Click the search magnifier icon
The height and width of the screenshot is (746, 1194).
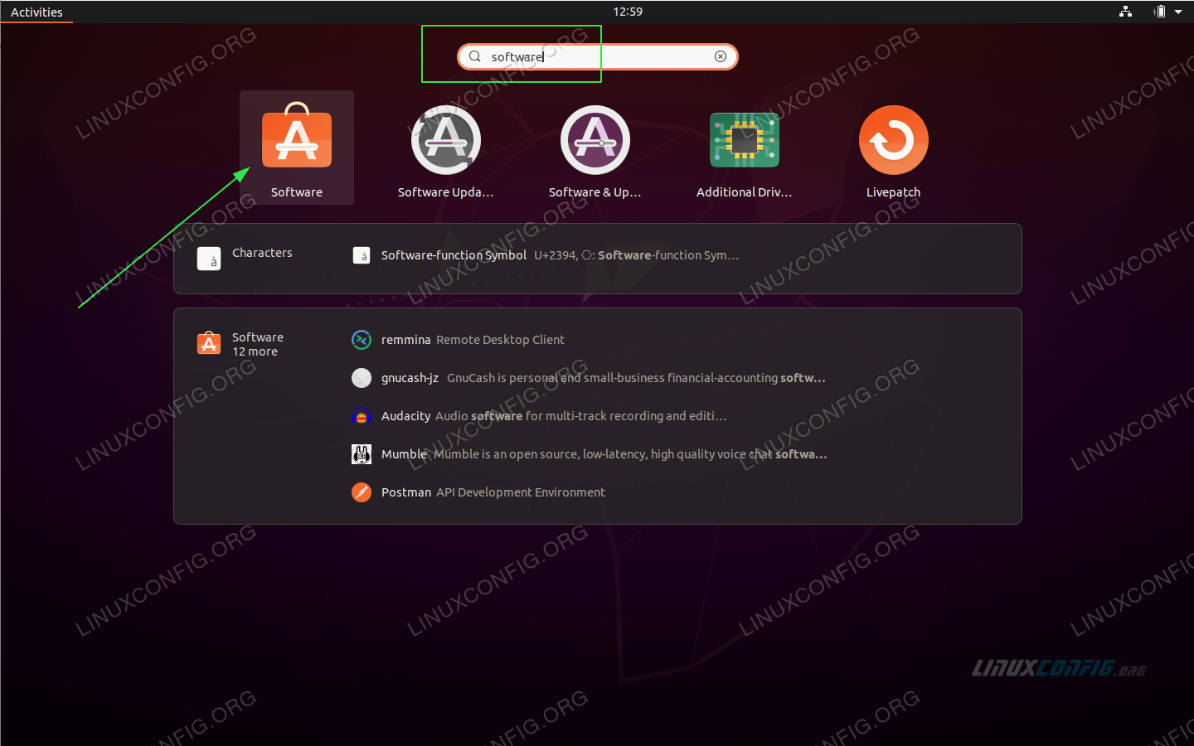(x=475, y=56)
